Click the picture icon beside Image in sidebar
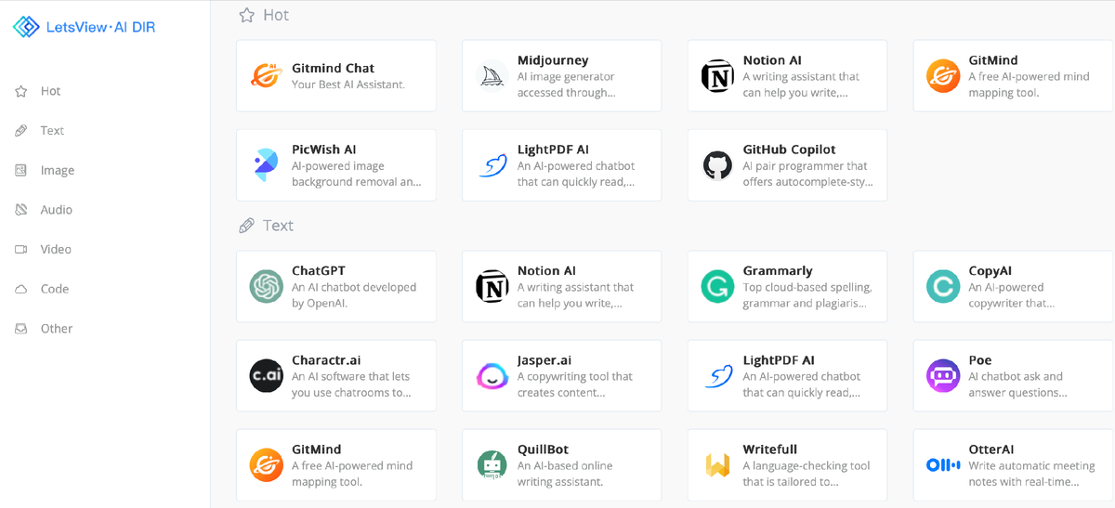 click(20, 170)
